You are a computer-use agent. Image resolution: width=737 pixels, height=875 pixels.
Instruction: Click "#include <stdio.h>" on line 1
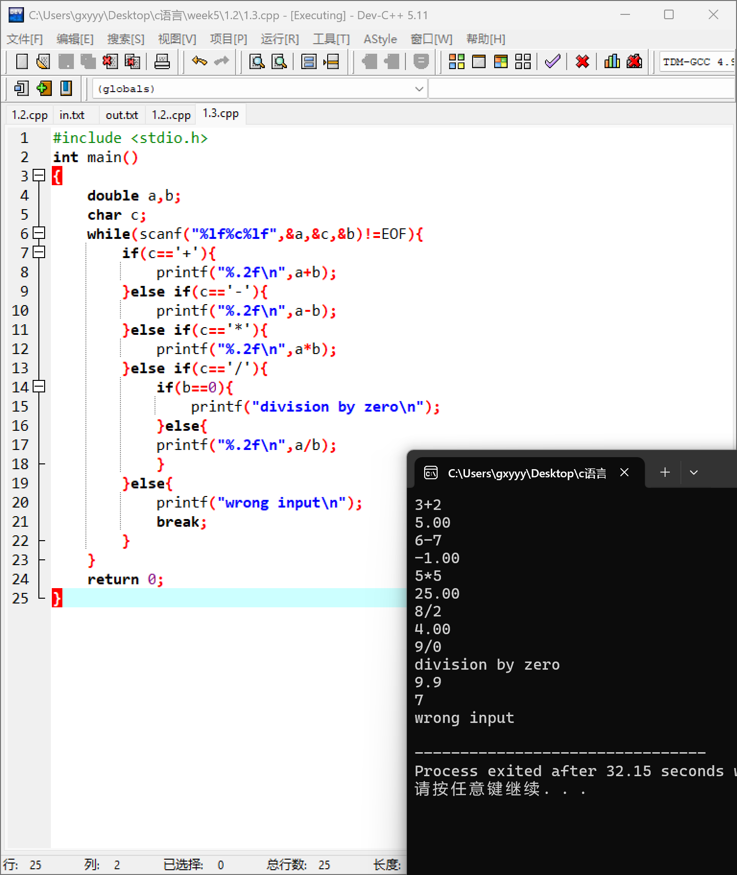[x=130, y=138]
